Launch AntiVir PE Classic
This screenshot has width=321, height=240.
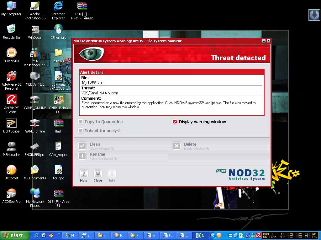coord(11,104)
